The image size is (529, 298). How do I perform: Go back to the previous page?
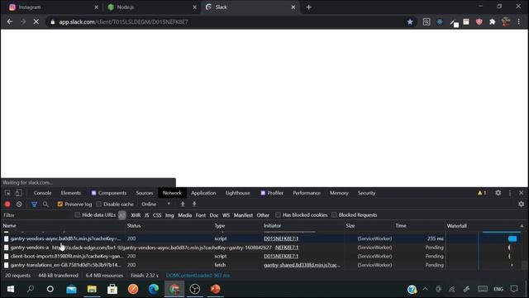point(10,22)
